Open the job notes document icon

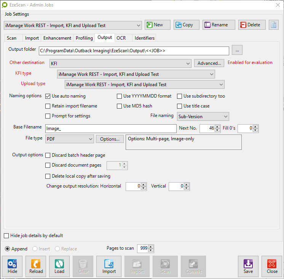274,25
